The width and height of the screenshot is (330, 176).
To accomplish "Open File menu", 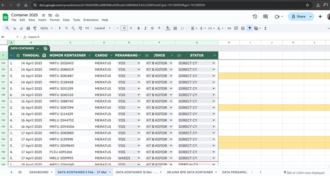I will point(14,20).
